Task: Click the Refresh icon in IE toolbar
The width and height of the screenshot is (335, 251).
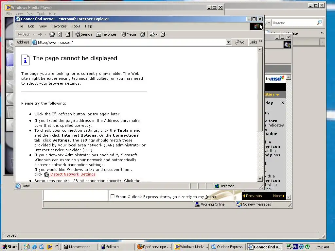Action: (x=60, y=34)
